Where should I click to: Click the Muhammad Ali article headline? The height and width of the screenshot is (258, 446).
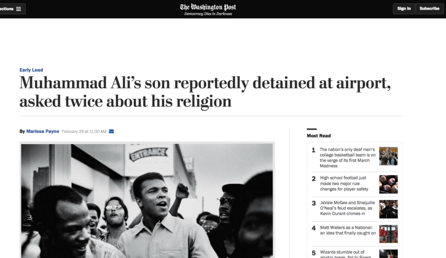(205, 92)
